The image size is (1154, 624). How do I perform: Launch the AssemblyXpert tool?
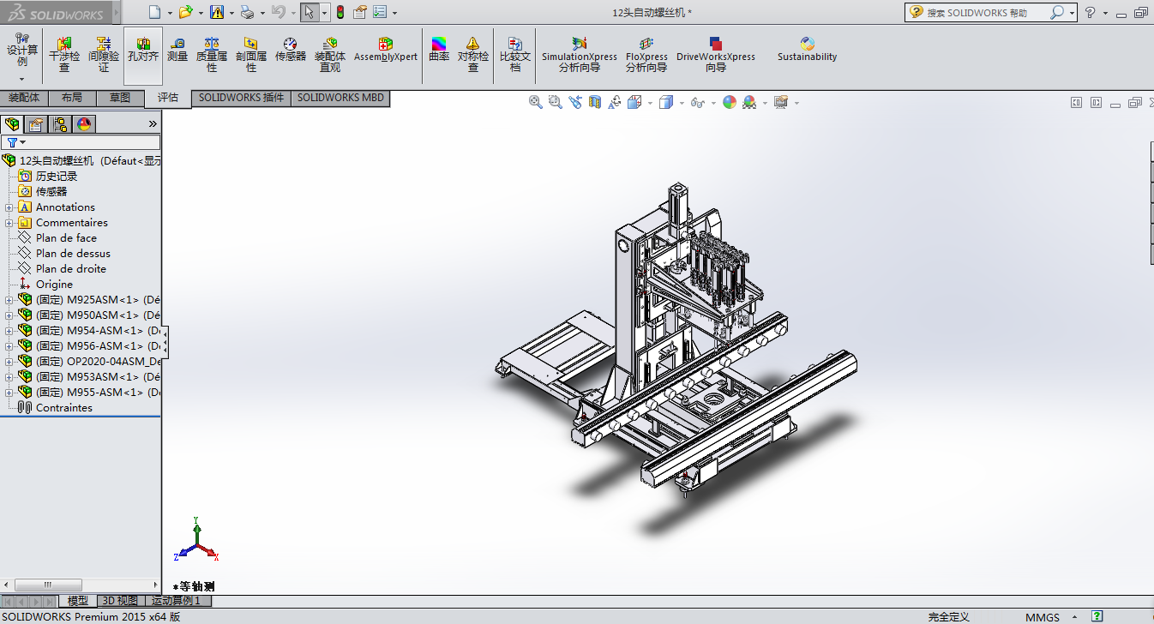click(386, 50)
